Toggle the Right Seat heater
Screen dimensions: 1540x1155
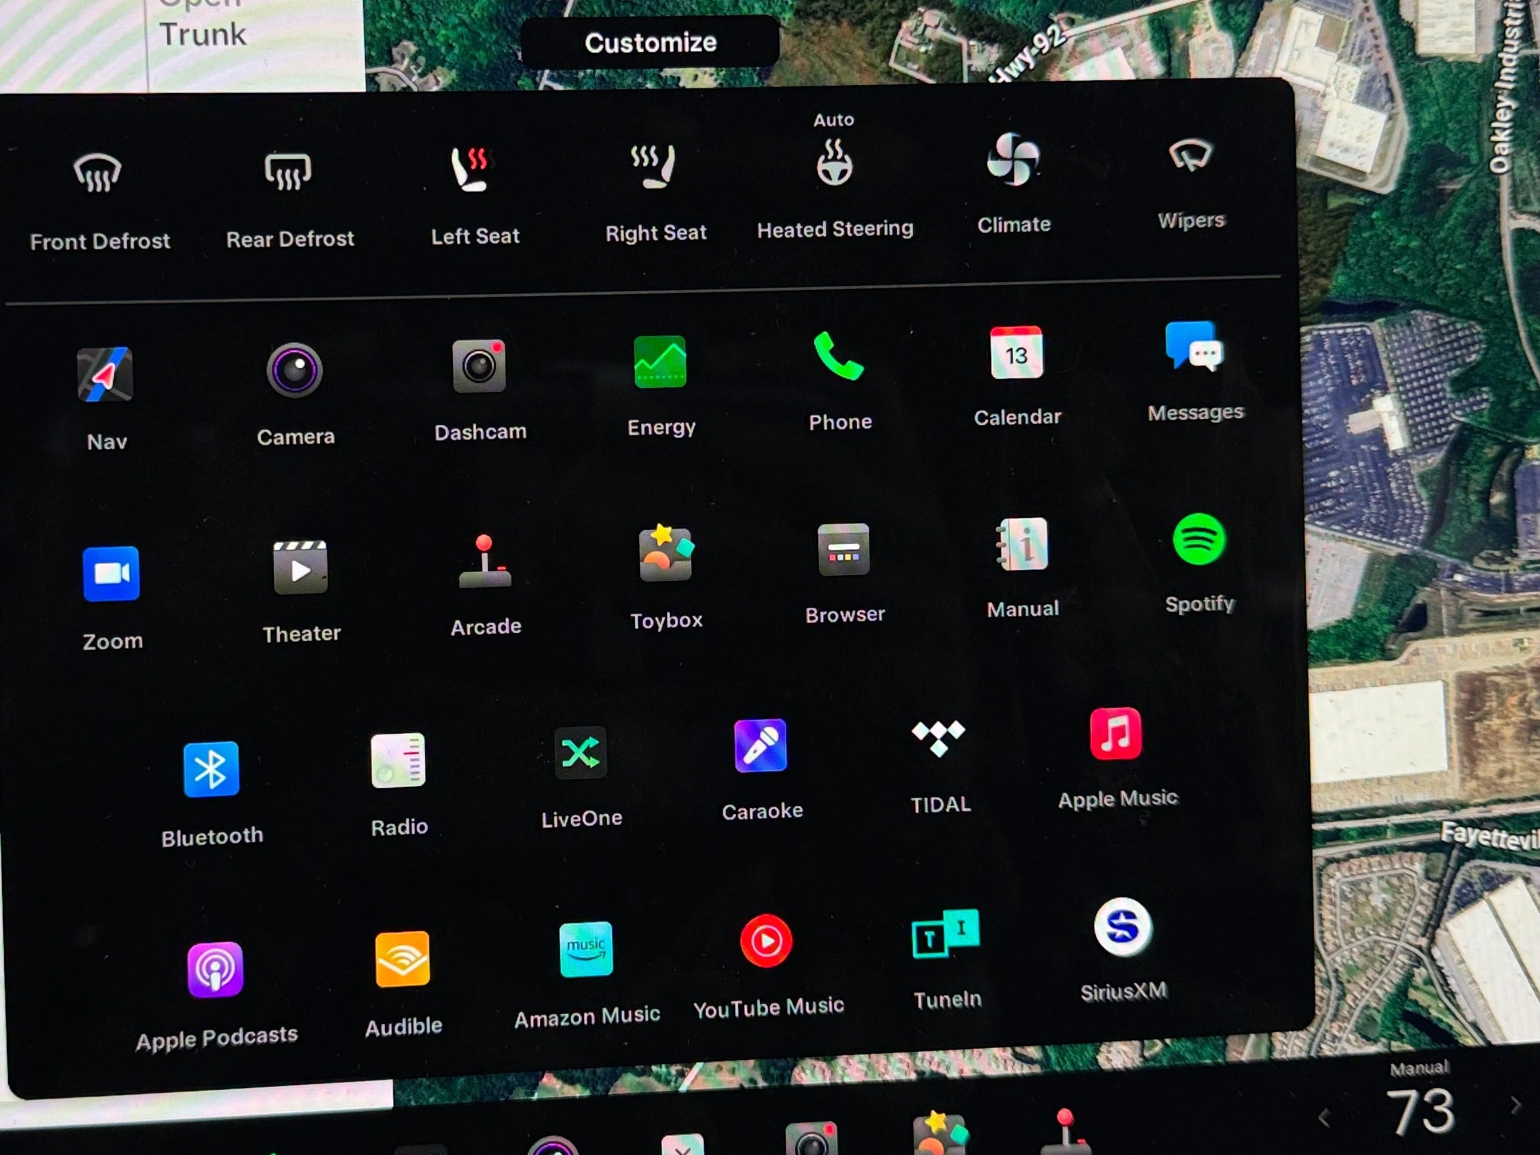tap(652, 166)
